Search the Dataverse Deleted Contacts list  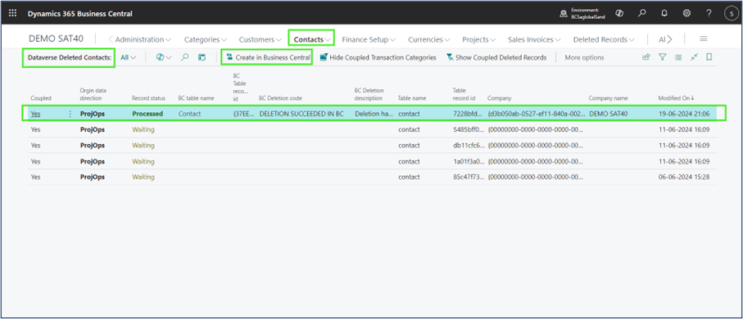(x=185, y=57)
